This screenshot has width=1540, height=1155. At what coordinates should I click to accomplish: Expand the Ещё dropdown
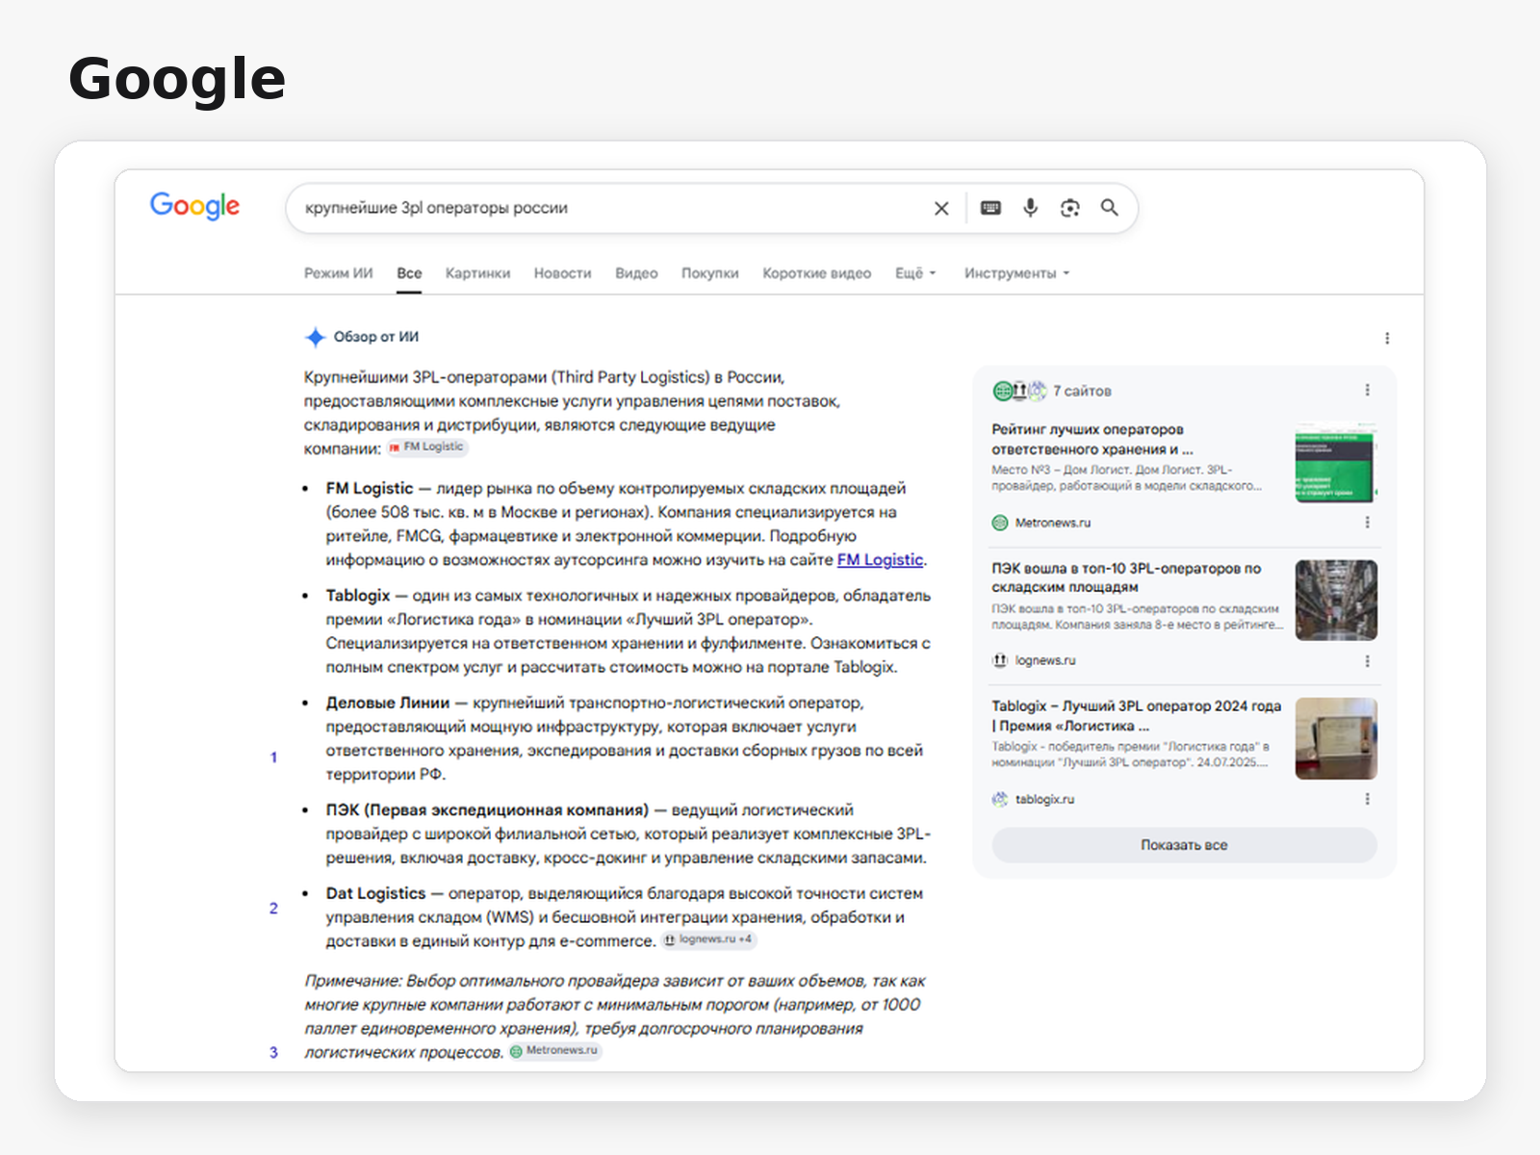point(915,273)
